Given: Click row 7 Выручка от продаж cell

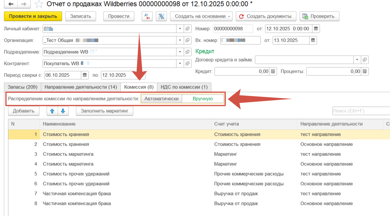Looking at the screenshot, I should 254,194.
